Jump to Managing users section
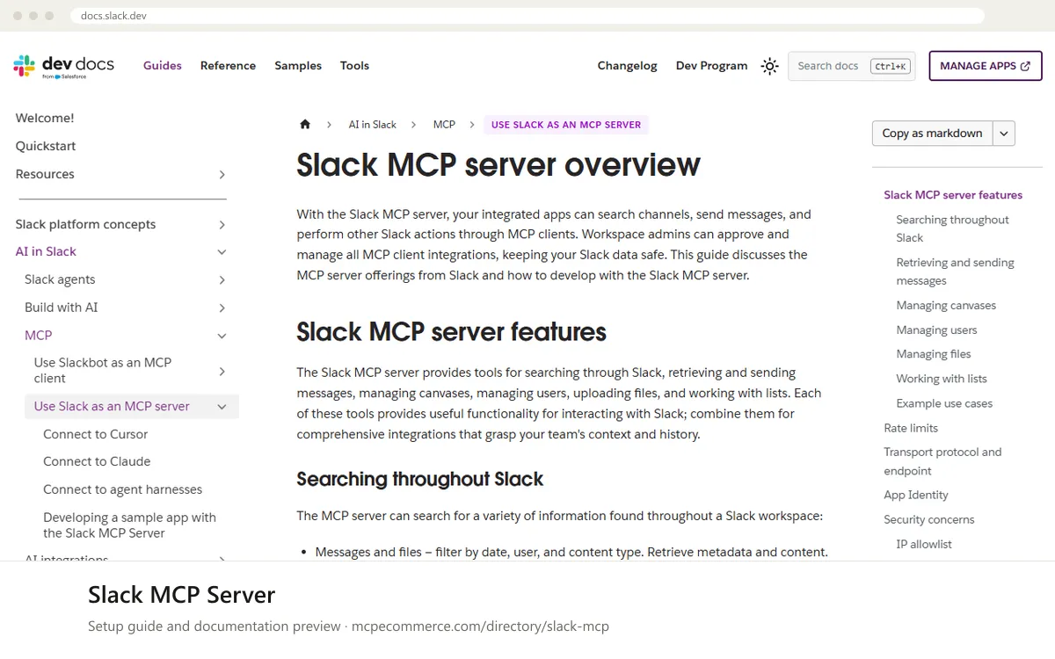This screenshot has height=659, width=1055. click(936, 330)
